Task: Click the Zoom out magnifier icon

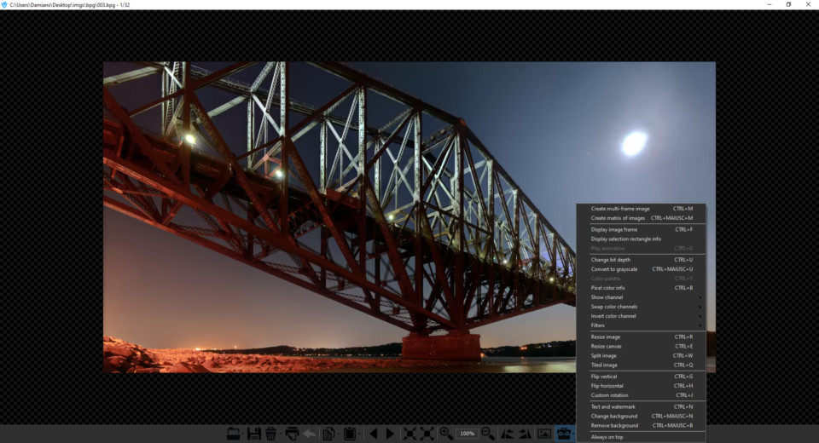Action: tap(488, 434)
